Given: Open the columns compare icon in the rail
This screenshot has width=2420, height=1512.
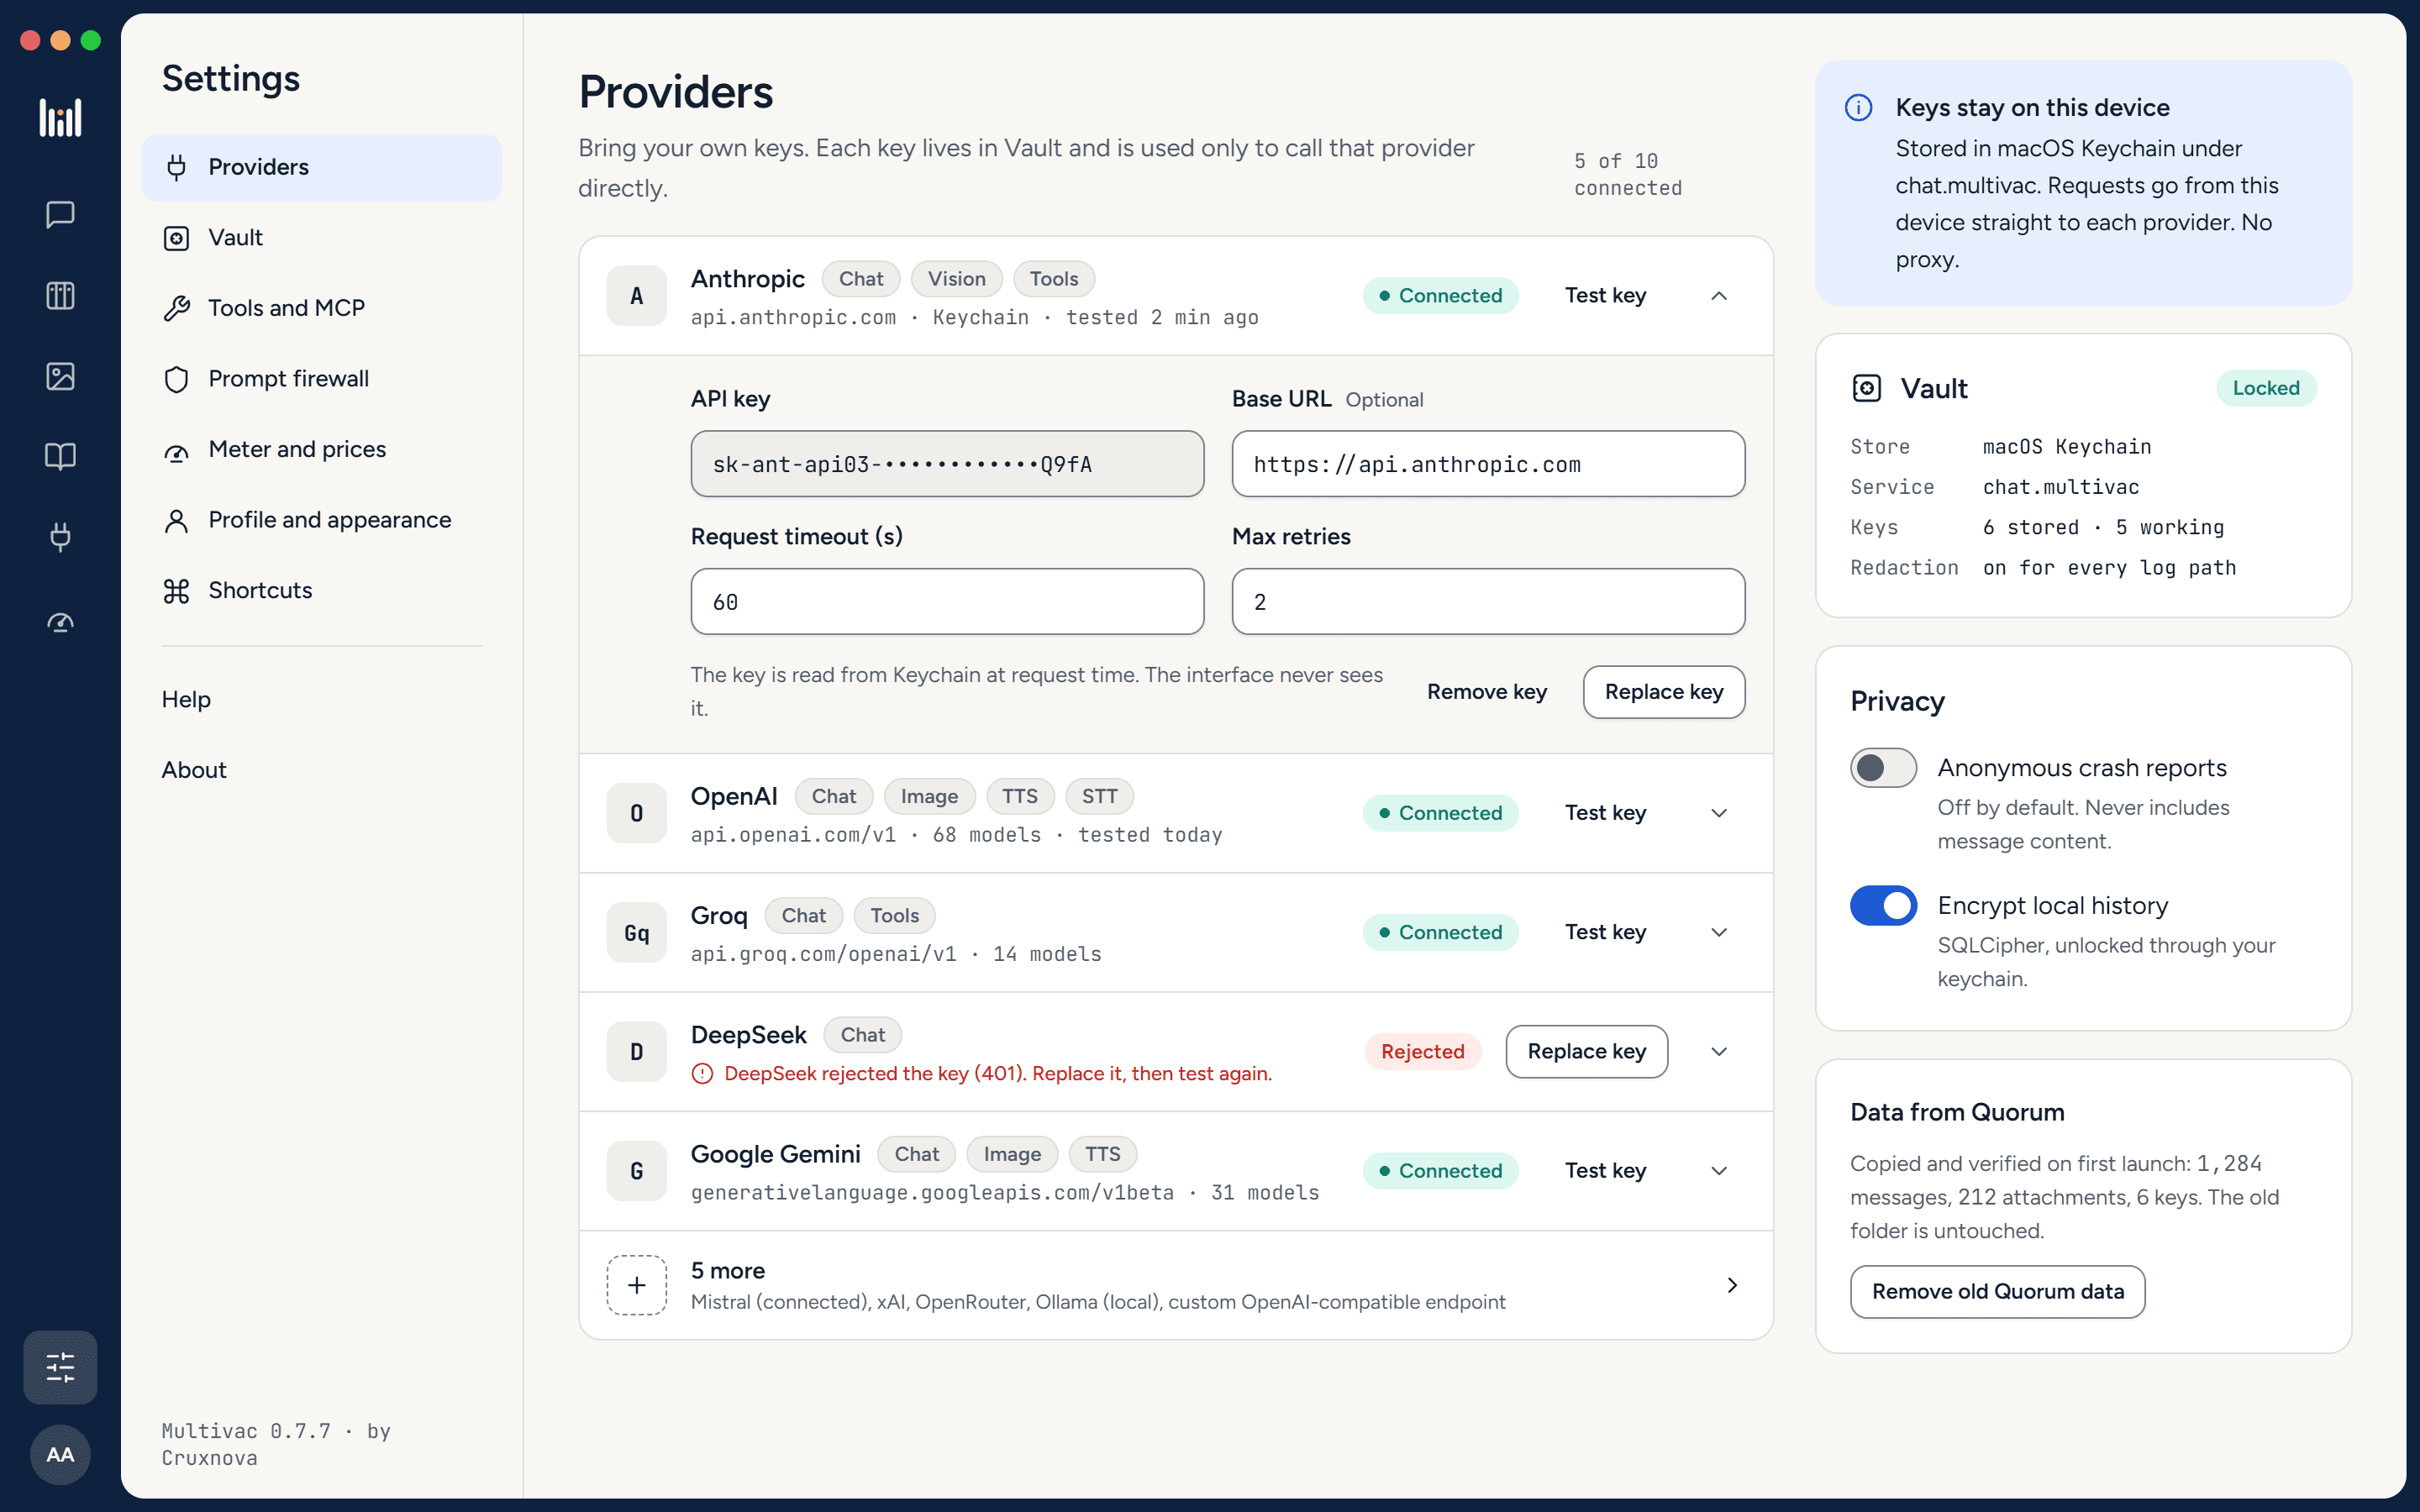Looking at the screenshot, I should pyautogui.click(x=60, y=295).
